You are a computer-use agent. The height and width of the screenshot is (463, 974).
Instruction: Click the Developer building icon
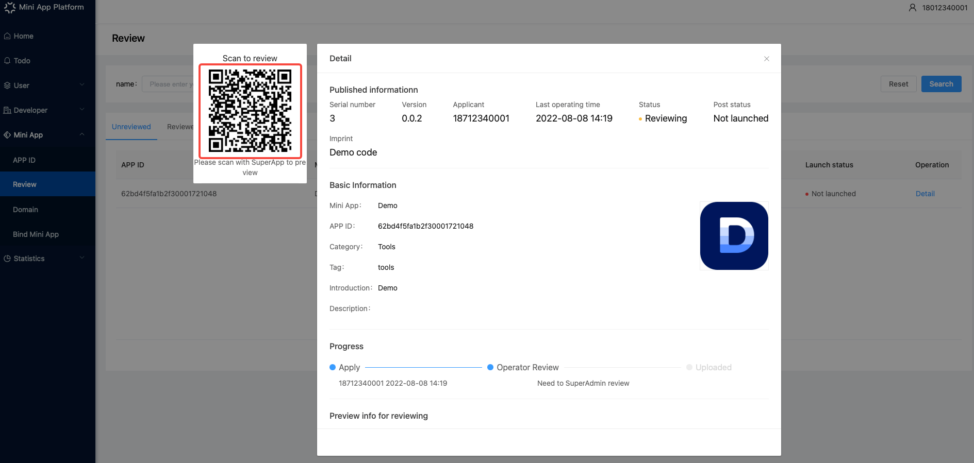coord(7,110)
